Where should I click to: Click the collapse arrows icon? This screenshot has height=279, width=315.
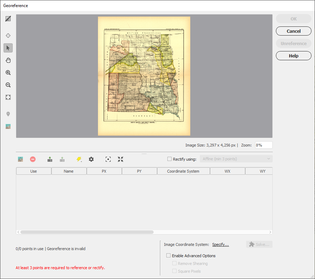point(121,159)
